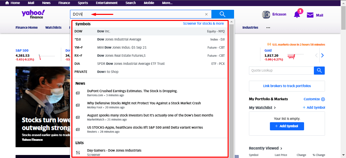Open Mobile in the top bar
The width and height of the screenshot is (346, 158).
pyautogui.click(x=149, y=3)
